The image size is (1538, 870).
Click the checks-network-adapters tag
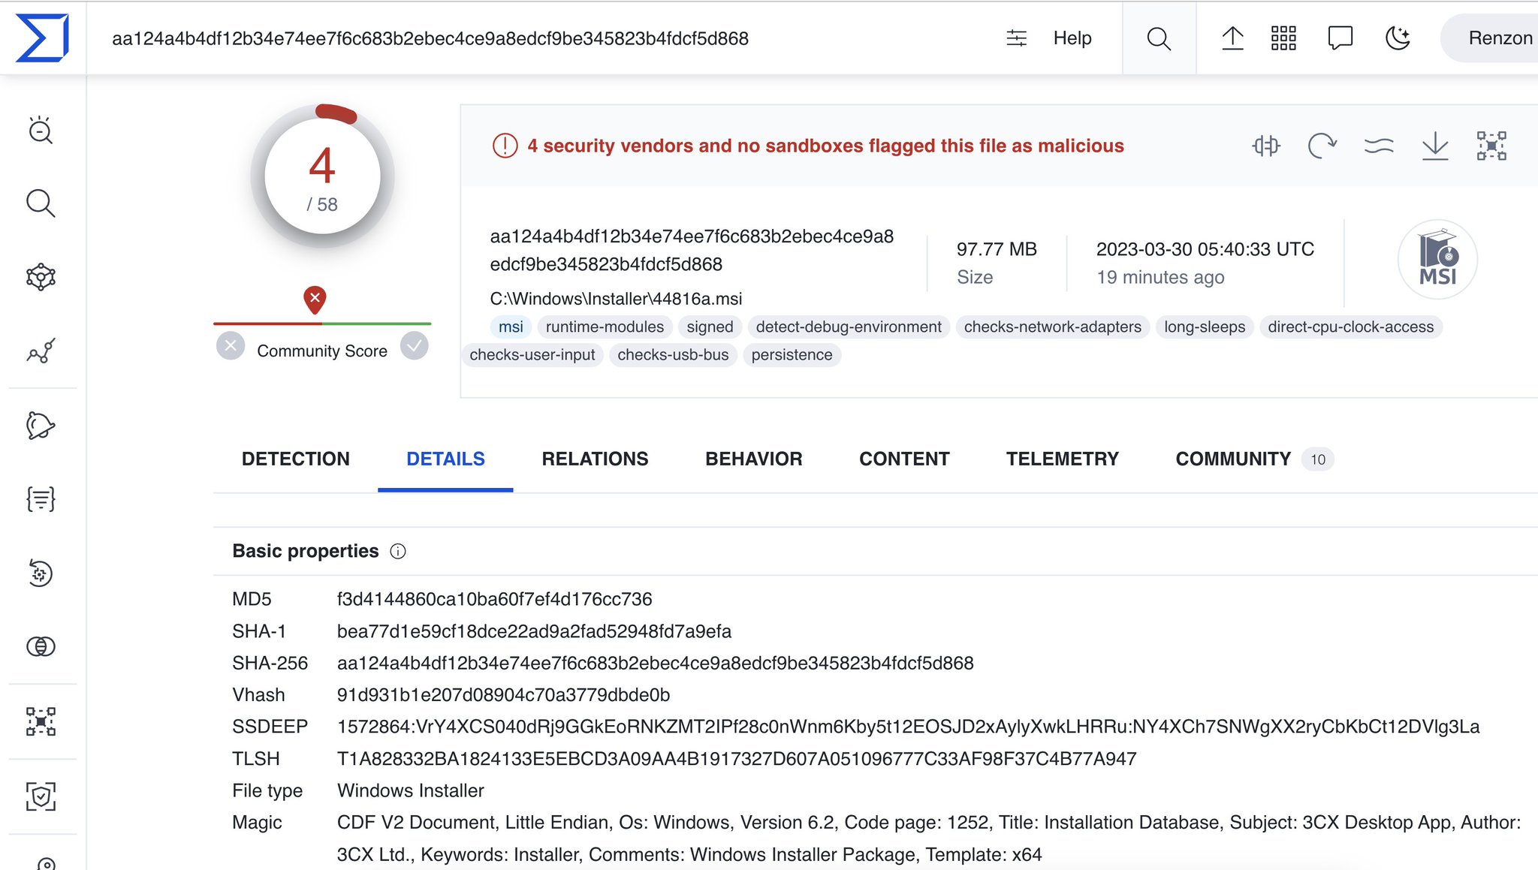1052,327
